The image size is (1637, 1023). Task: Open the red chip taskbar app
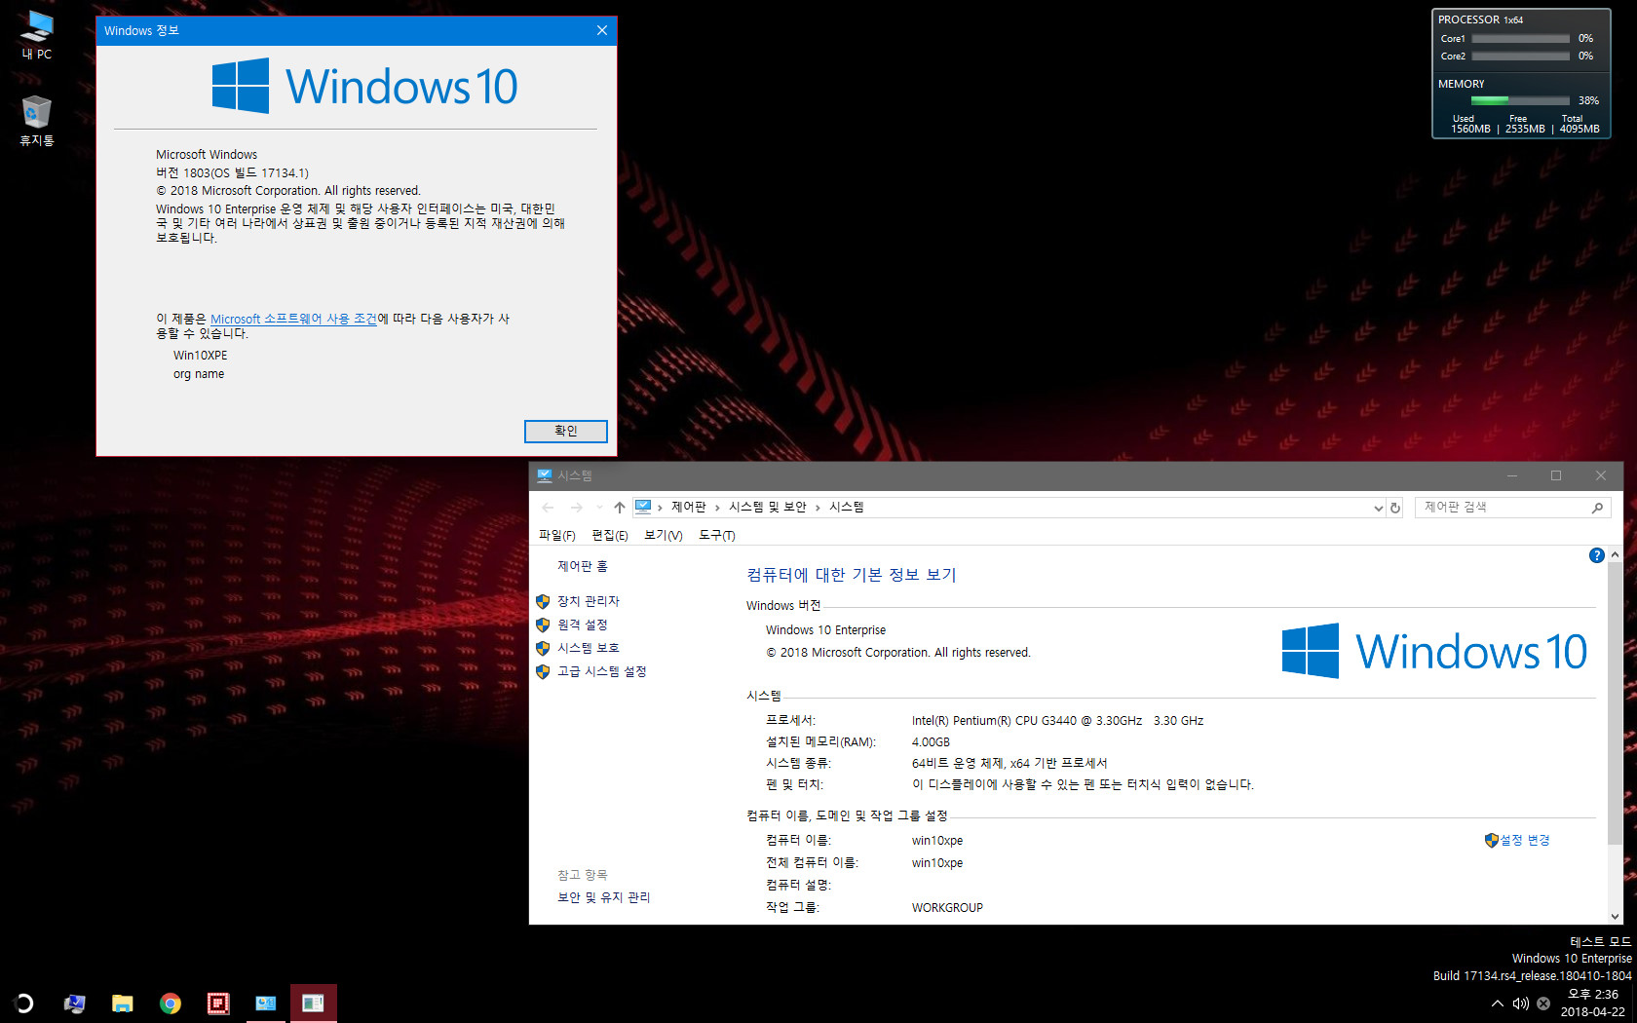217,1003
